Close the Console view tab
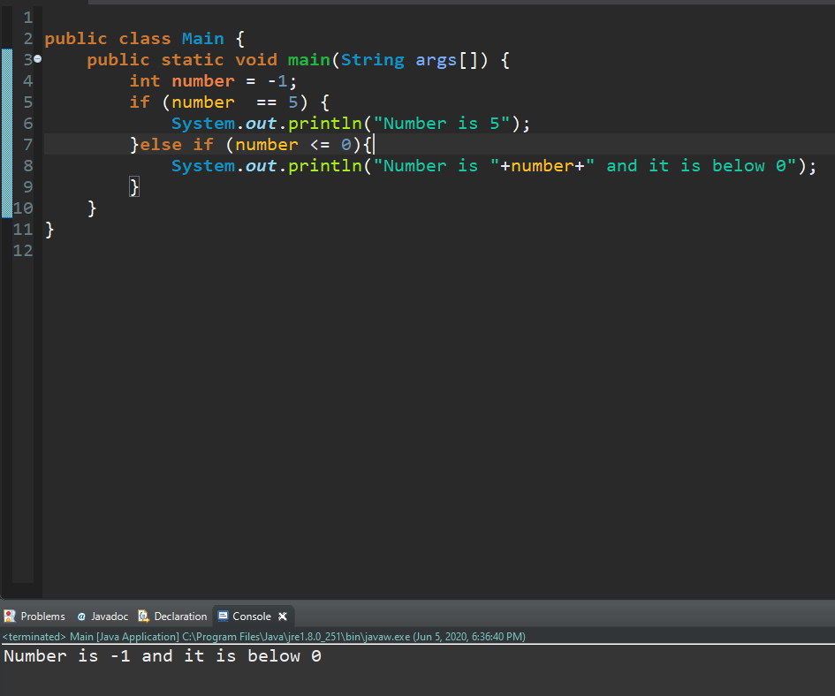 (x=283, y=617)
